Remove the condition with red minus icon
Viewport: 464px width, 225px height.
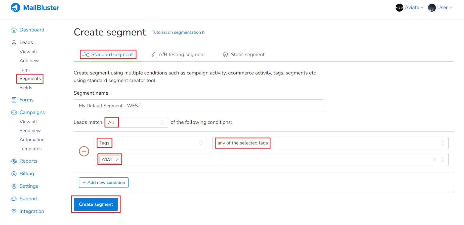(x=84, y=151)
